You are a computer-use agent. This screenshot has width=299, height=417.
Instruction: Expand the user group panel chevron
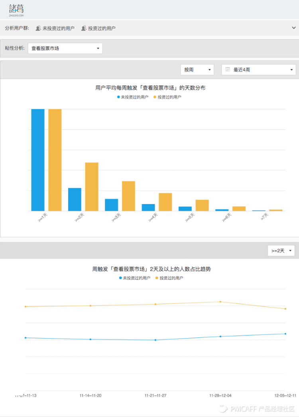click(x=294, y=28)
